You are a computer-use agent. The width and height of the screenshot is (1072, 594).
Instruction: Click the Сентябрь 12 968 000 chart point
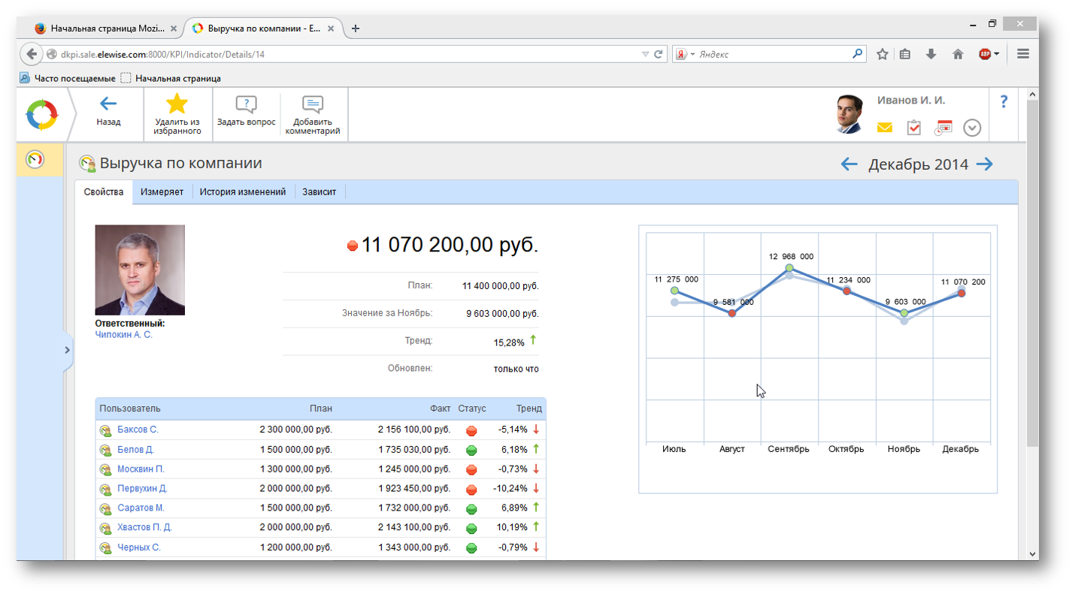(x=789, y=268)
